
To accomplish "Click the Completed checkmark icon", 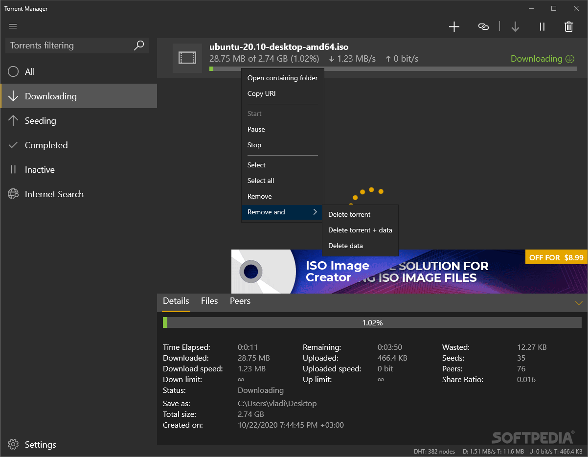I will (13, 145).
